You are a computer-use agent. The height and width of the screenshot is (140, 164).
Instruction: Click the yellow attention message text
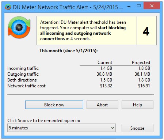(x=83, y=30)
